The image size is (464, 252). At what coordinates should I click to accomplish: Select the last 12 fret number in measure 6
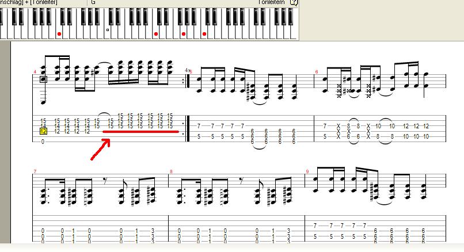point(426,126)
